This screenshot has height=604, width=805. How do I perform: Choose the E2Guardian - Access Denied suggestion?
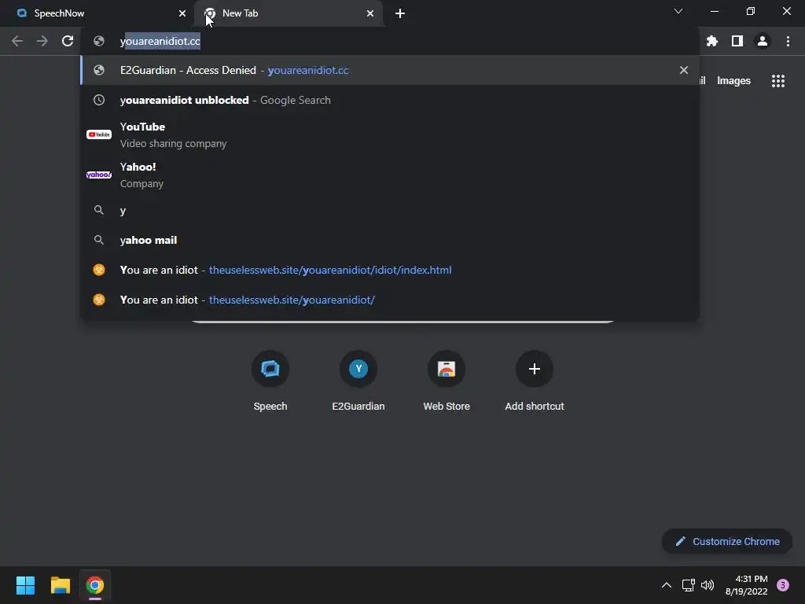(x=390, y=70)
